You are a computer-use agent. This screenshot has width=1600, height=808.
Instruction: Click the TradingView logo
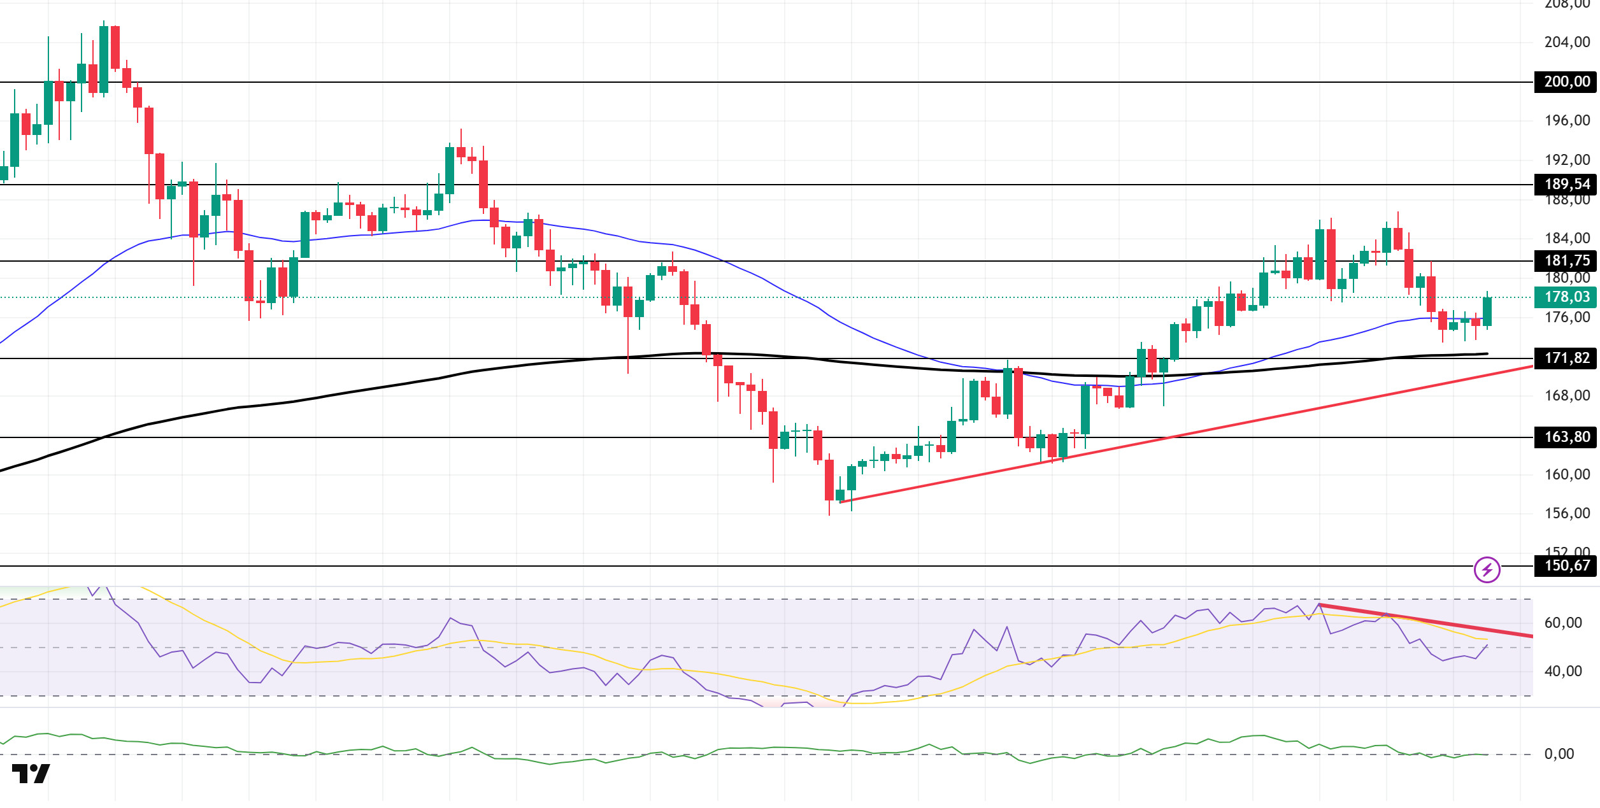[x=31, y=773]
